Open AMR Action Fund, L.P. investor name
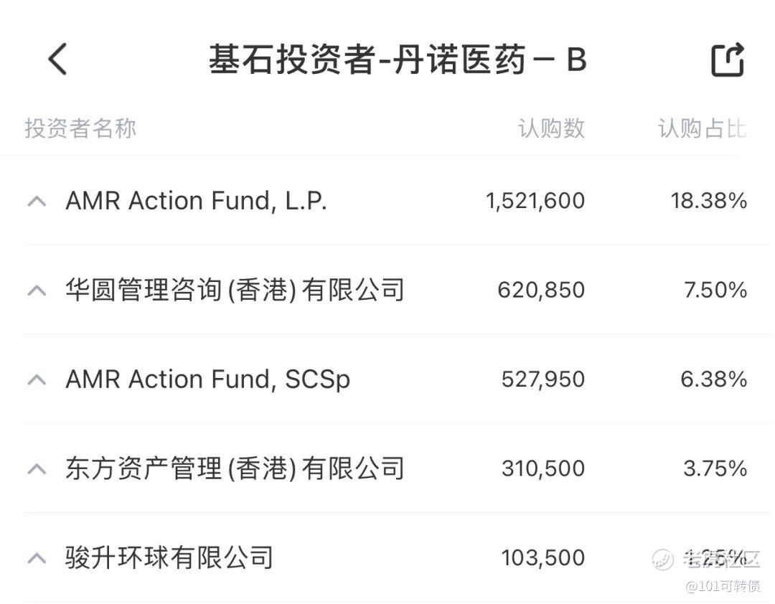775x604 pixels. pyautogui.click(x=196, y=201)
